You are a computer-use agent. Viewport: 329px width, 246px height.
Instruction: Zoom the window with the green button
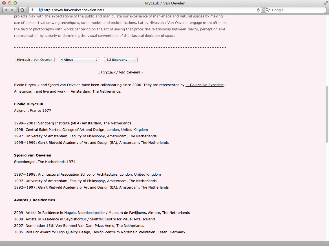tap(15, 3)
